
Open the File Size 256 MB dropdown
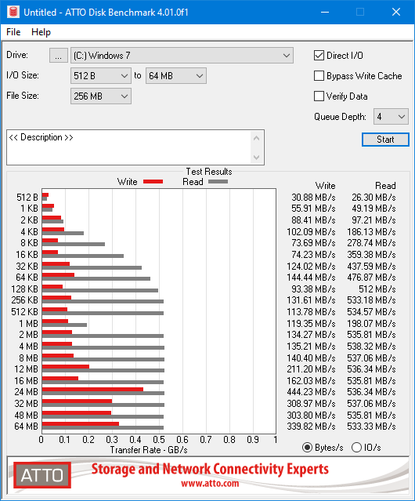click(101, 96)
